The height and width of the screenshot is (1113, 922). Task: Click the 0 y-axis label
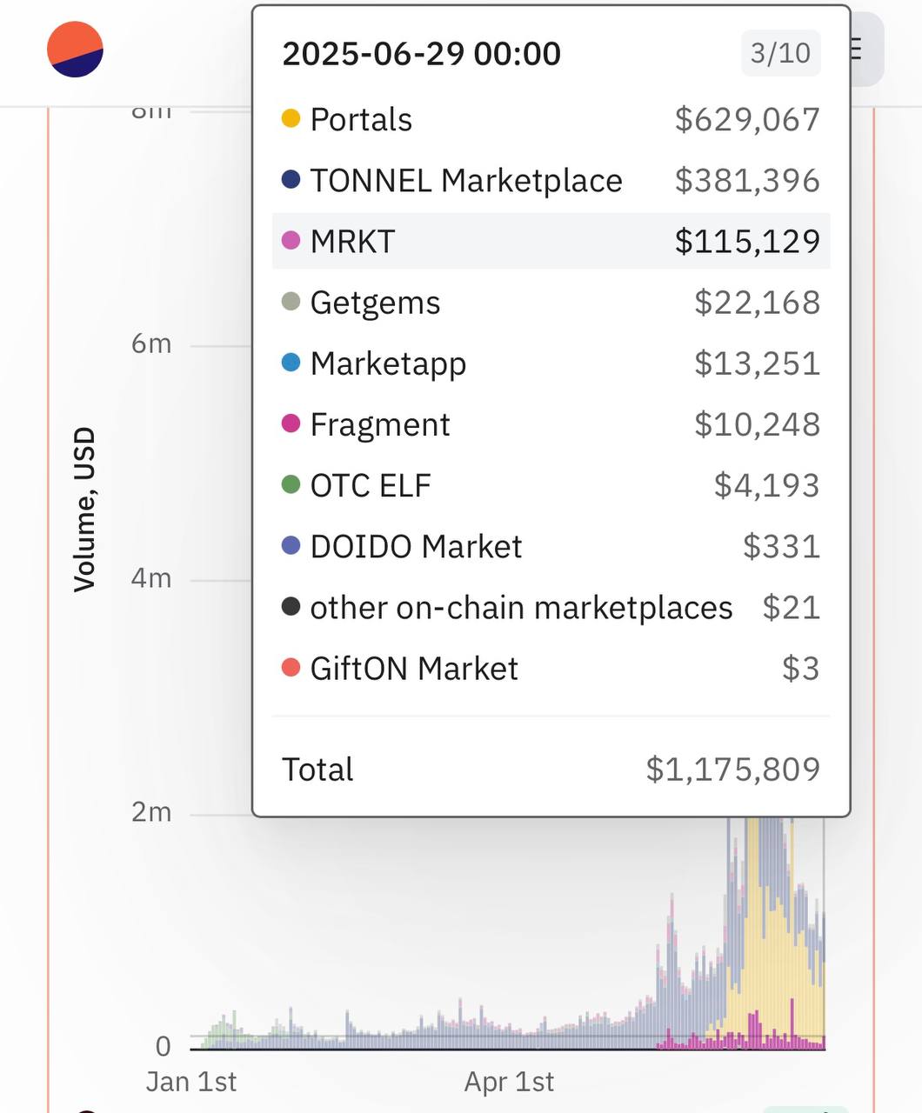163,1046
